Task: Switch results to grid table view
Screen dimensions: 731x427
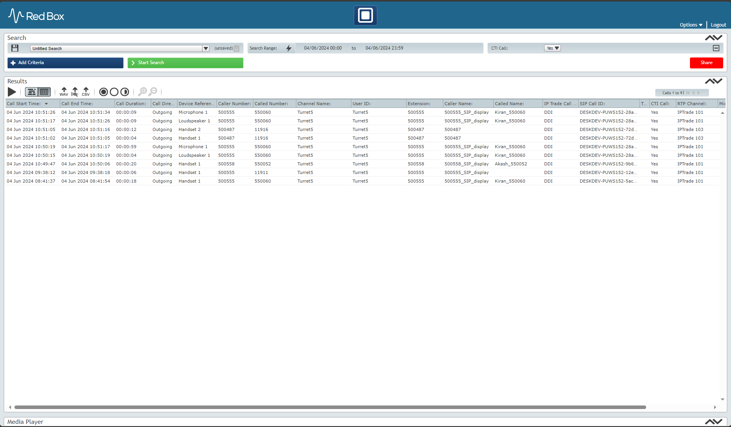Action: [44, 92]
